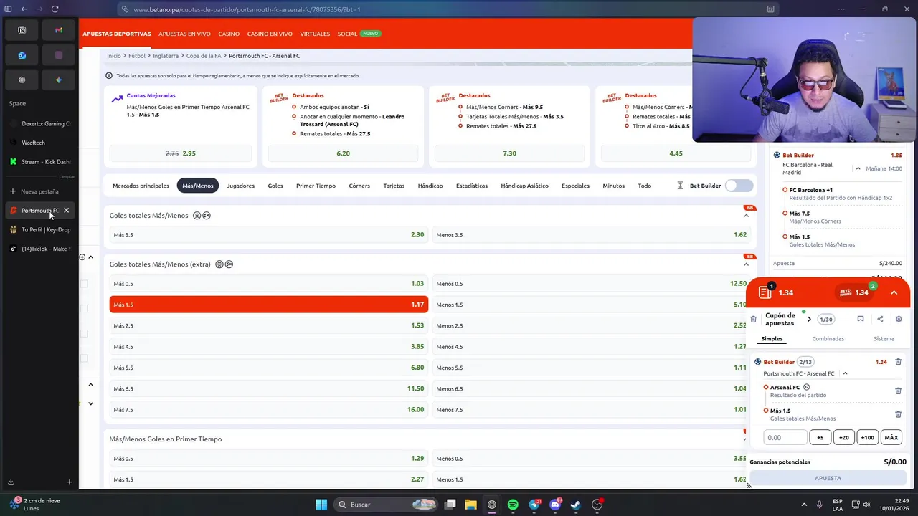Open the ChatGPT pinned tab icon
Screen dimensions: 918x516
[x=22, y=80]
